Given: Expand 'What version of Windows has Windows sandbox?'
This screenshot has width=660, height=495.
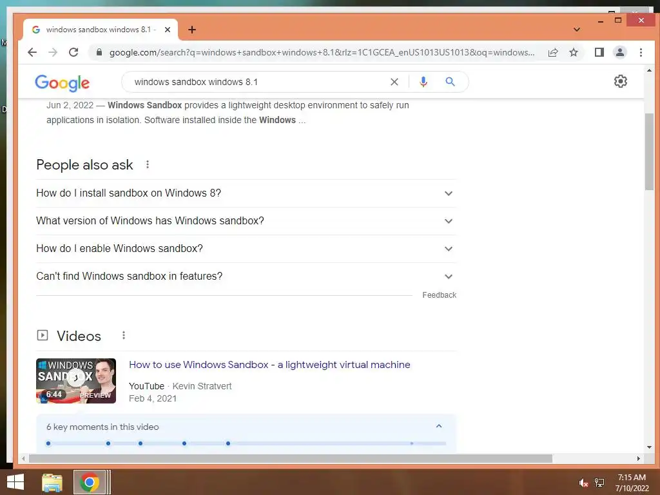Looking at the screenshot, I should (x=246, y=221).
